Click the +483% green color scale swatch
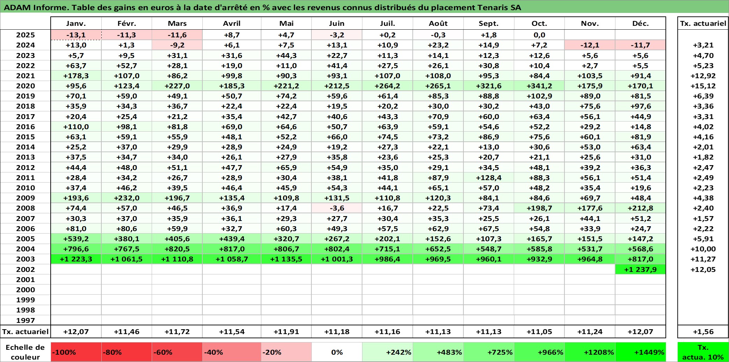The width and height of the screenshot is (729, 362). tap(438, 352)
